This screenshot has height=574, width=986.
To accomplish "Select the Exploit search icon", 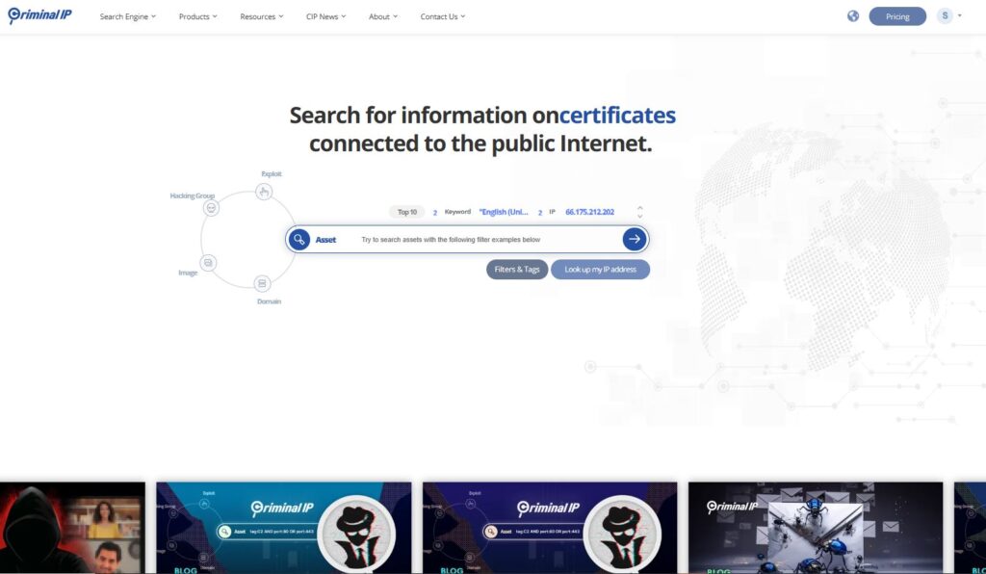I will [x=263, y=191].
